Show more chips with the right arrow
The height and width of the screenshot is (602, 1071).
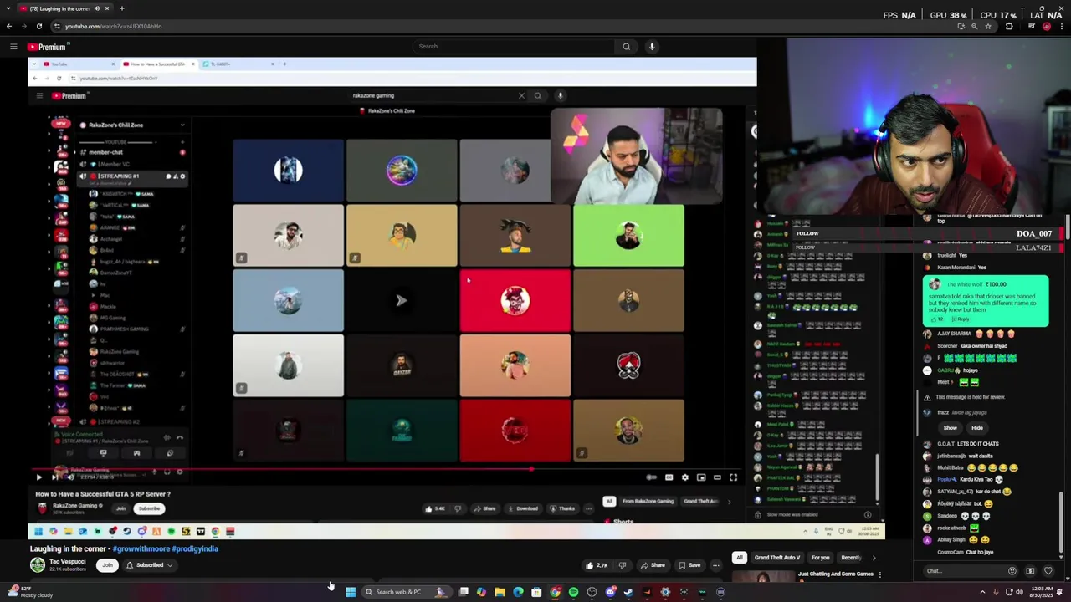click(x=874, y=558)
